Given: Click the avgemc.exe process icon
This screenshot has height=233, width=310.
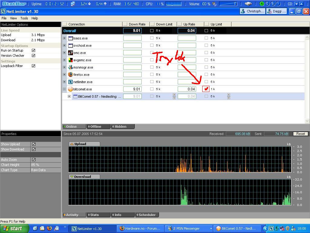Looking at the screenshot, I should pos(70,60).
